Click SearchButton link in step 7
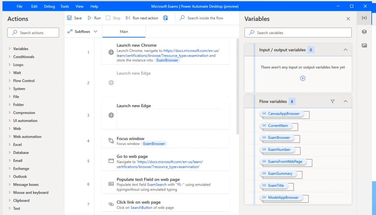This screenshot has height=215, width=376. pos(142,207)
